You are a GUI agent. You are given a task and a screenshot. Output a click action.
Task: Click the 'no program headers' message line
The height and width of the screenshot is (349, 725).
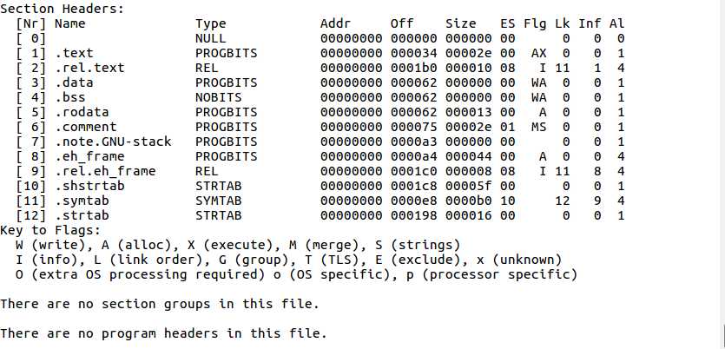163,333
